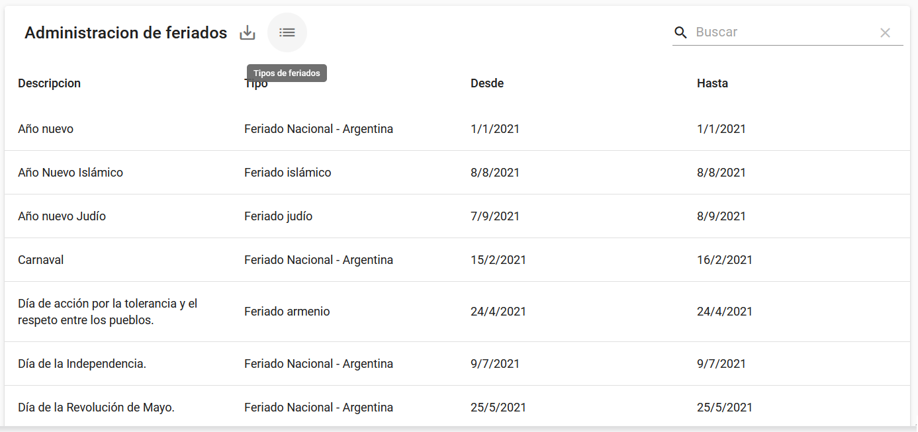Click the 16/2/2021 Hasta date cell
Image resolution: width=918 pixels, height=432 pixels.
pos(724,260)
